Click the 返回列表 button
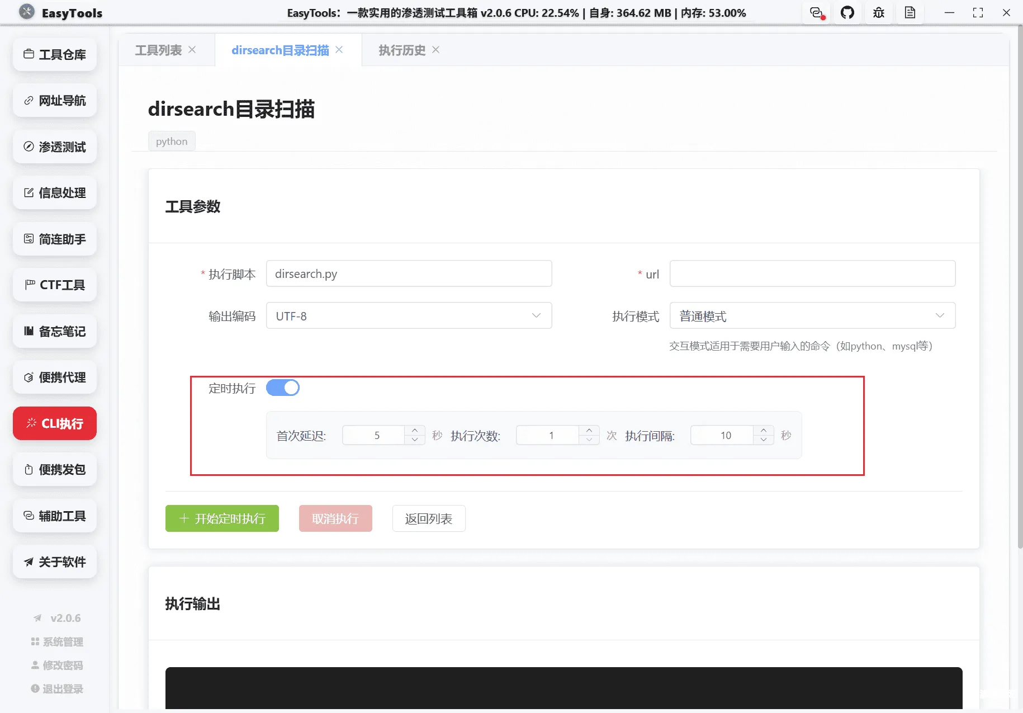The image size is (1023, 713). coord(428,518)
